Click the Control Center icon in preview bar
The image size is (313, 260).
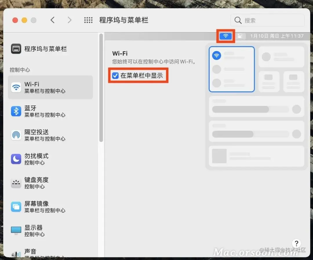(x=240, y=36)
